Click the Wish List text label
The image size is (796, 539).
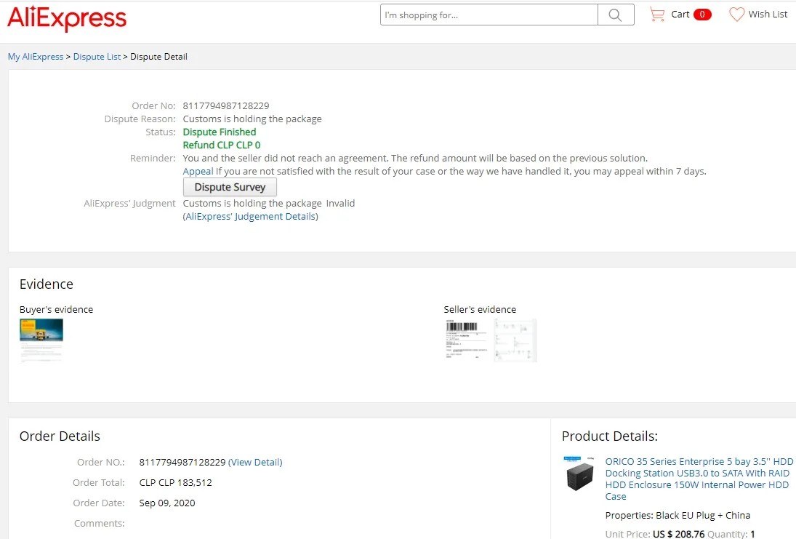768,15
